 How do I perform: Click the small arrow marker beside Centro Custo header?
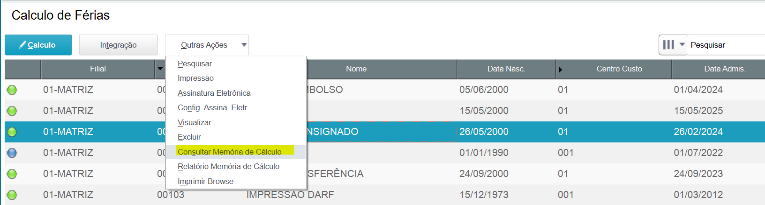click(x=560, y=70)
